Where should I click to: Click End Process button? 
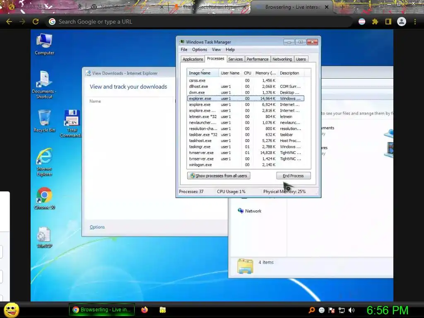(x=294, y=176)
